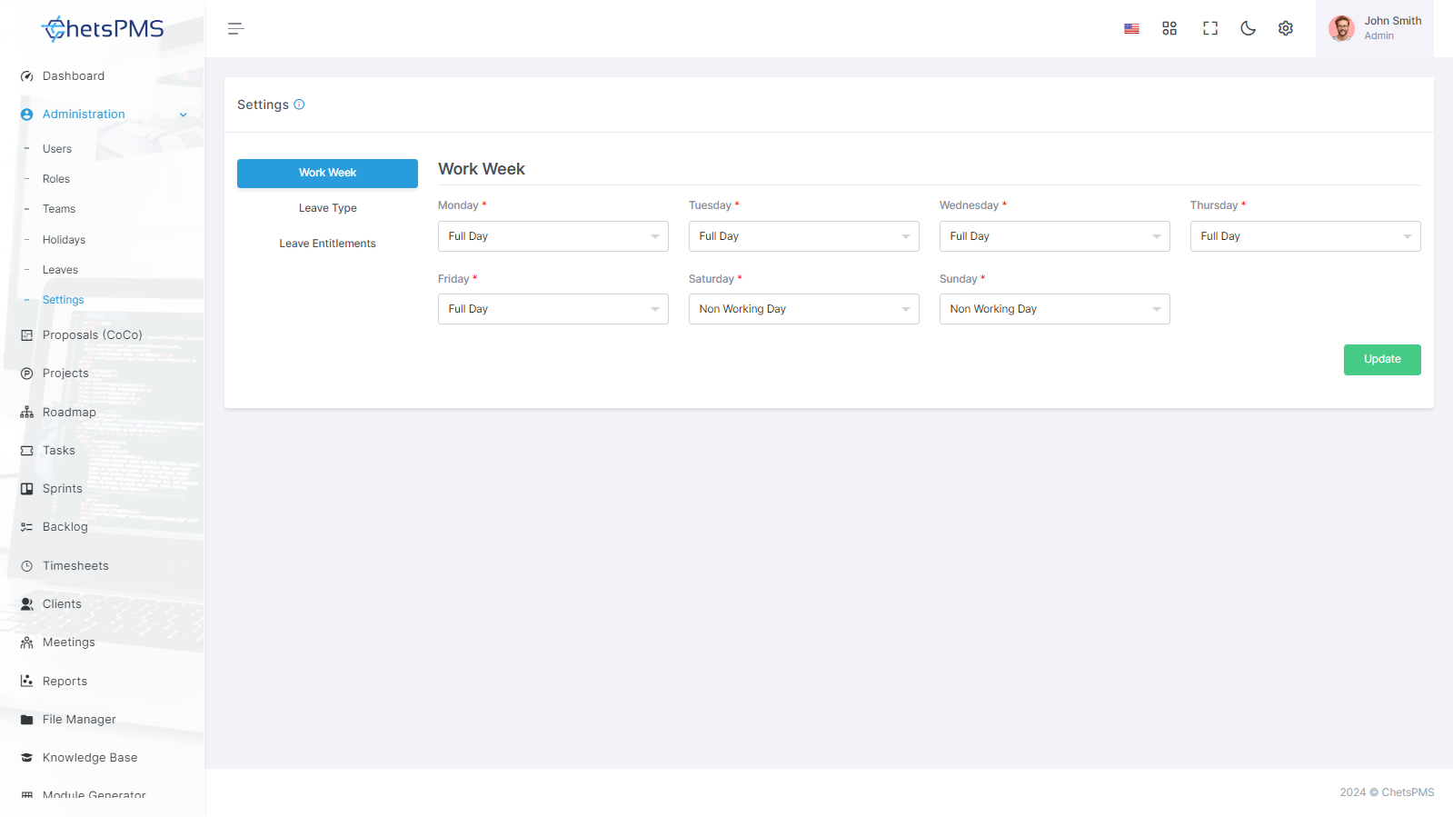This screenshot has width=1453, height=817.
Task: Click the green Update button
Action: (1382, 360)
